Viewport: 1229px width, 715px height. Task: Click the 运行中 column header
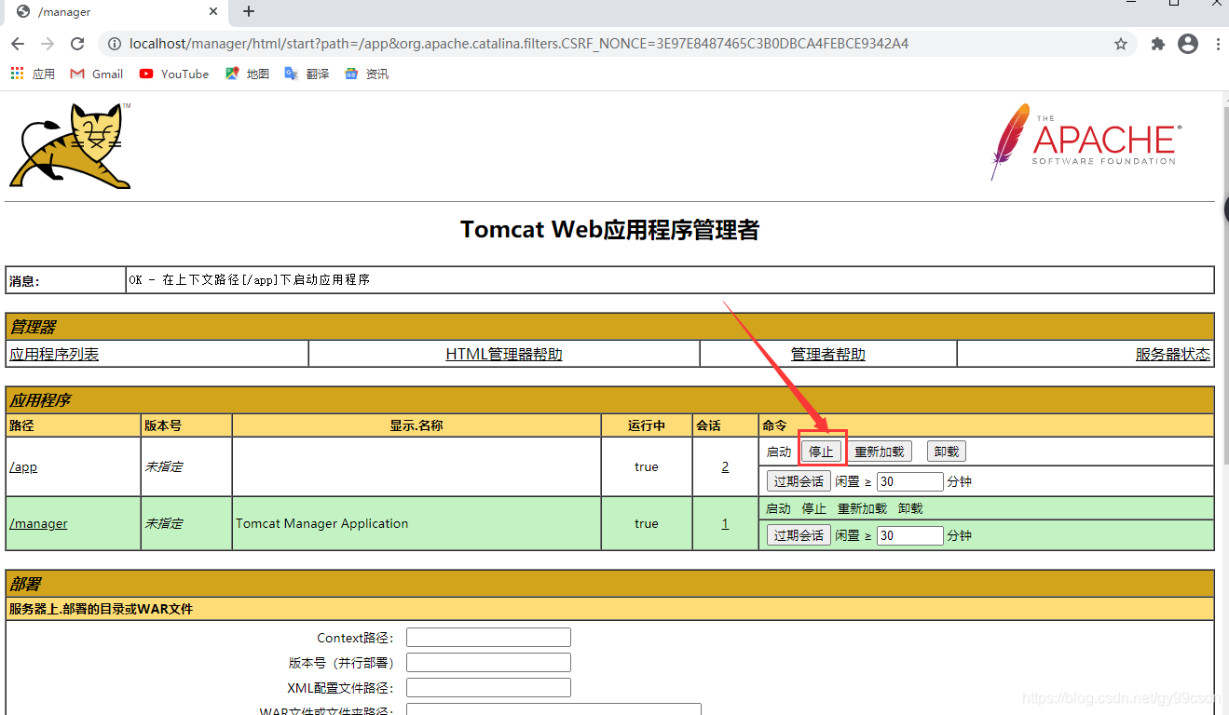647,425
